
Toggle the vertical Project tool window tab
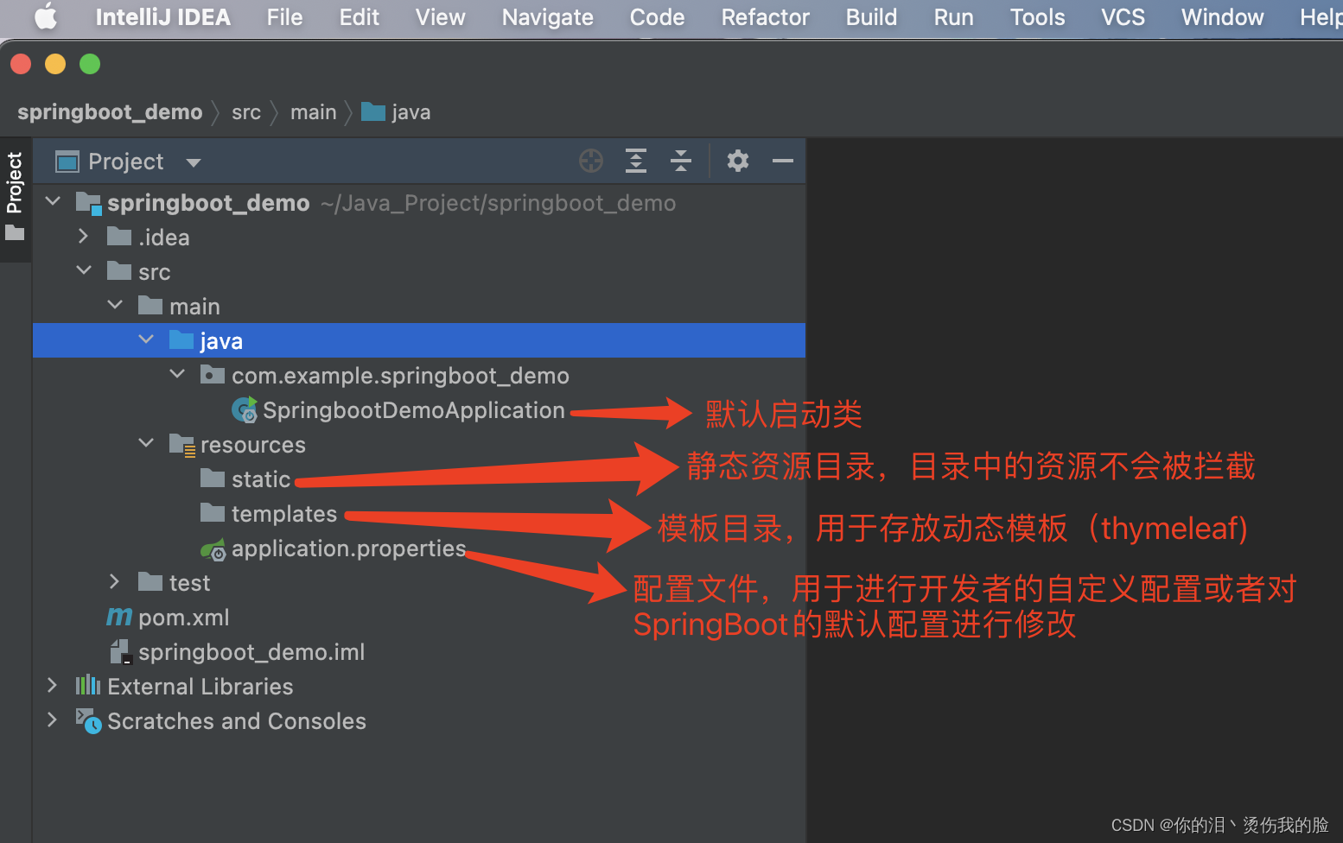click(x=15, y=183)
